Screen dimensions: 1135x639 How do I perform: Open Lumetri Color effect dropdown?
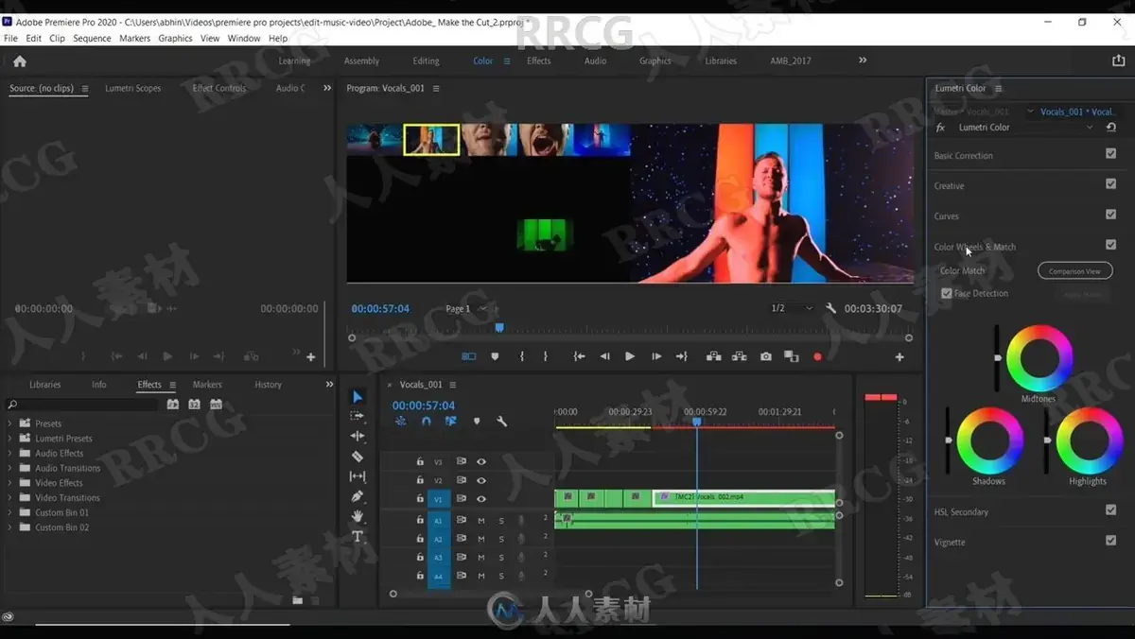[1090, 128]
